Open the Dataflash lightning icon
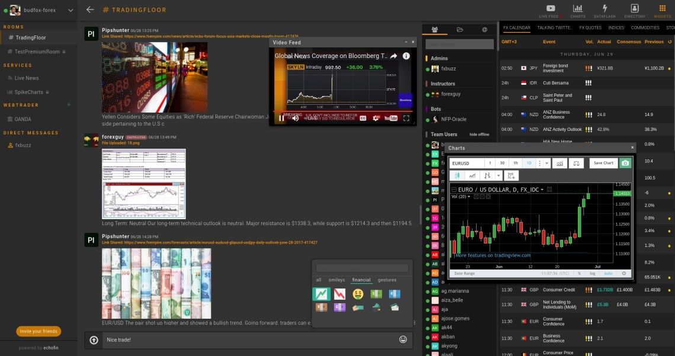Image resolution: width=675 pixels, height=356 pixels. tap(605, 11)
